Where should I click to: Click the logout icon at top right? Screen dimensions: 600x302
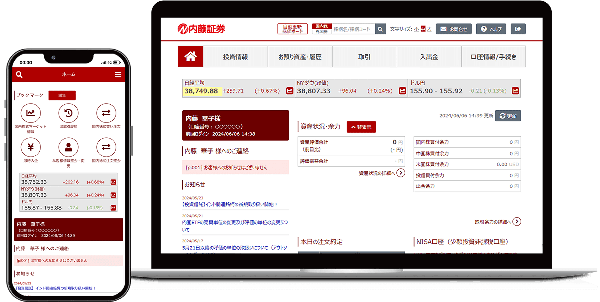tap(518, 29)
